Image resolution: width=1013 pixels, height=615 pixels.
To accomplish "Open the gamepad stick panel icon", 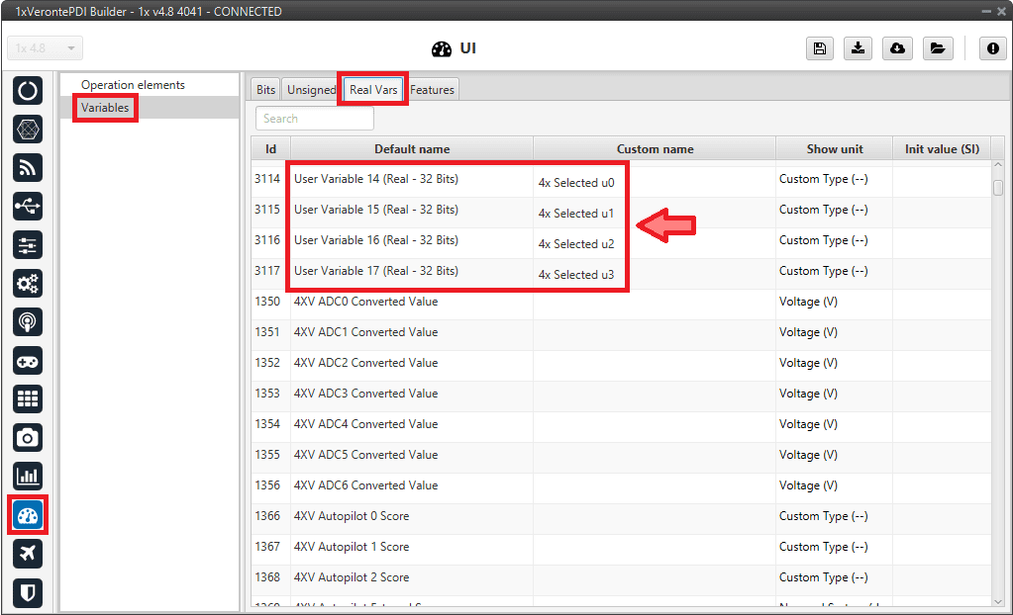I will point(28,360).
